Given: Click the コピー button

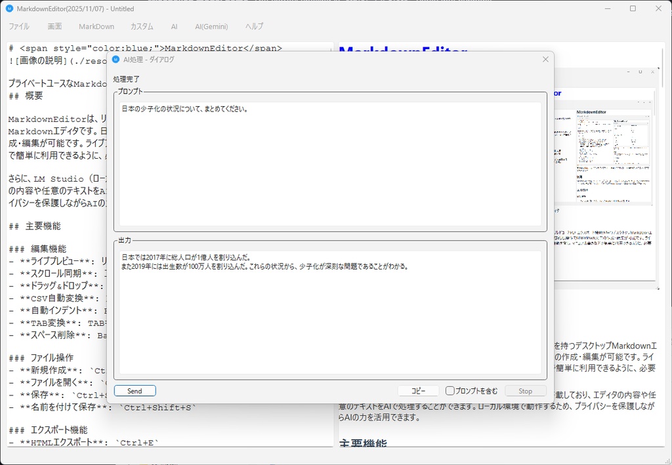Looking at the screenshot, I should click(418, 391).
